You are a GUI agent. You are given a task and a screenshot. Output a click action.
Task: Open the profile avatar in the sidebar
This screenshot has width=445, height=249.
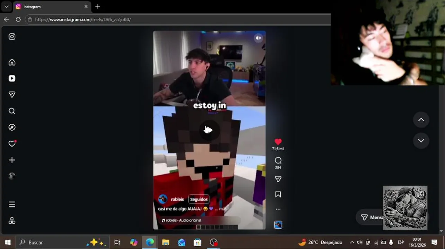[x=12, y=176]
